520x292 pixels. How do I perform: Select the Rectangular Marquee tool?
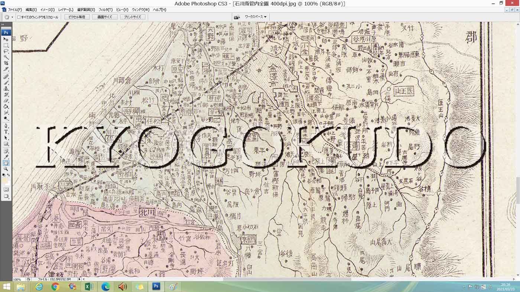pos(6,45)
